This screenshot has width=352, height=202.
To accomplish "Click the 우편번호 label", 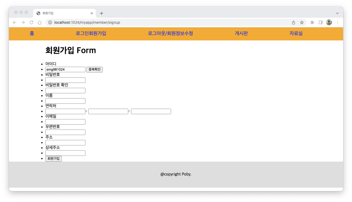I will (x=52, y=127).
